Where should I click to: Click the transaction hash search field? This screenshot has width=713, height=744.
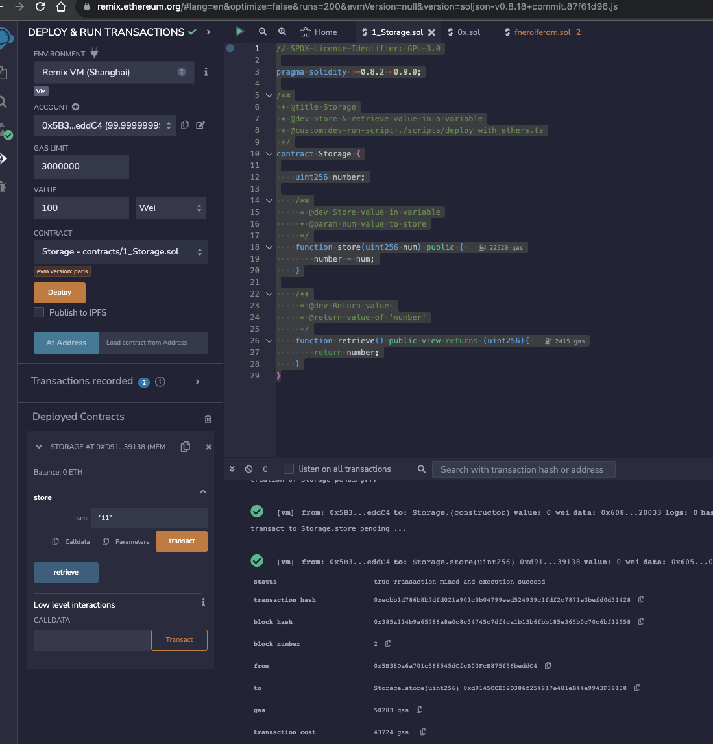pos(524,469)
